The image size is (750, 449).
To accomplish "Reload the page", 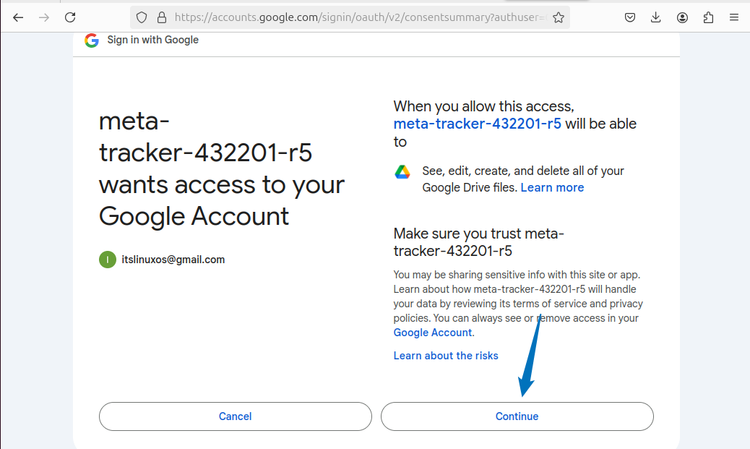I will tap(70, 17).
